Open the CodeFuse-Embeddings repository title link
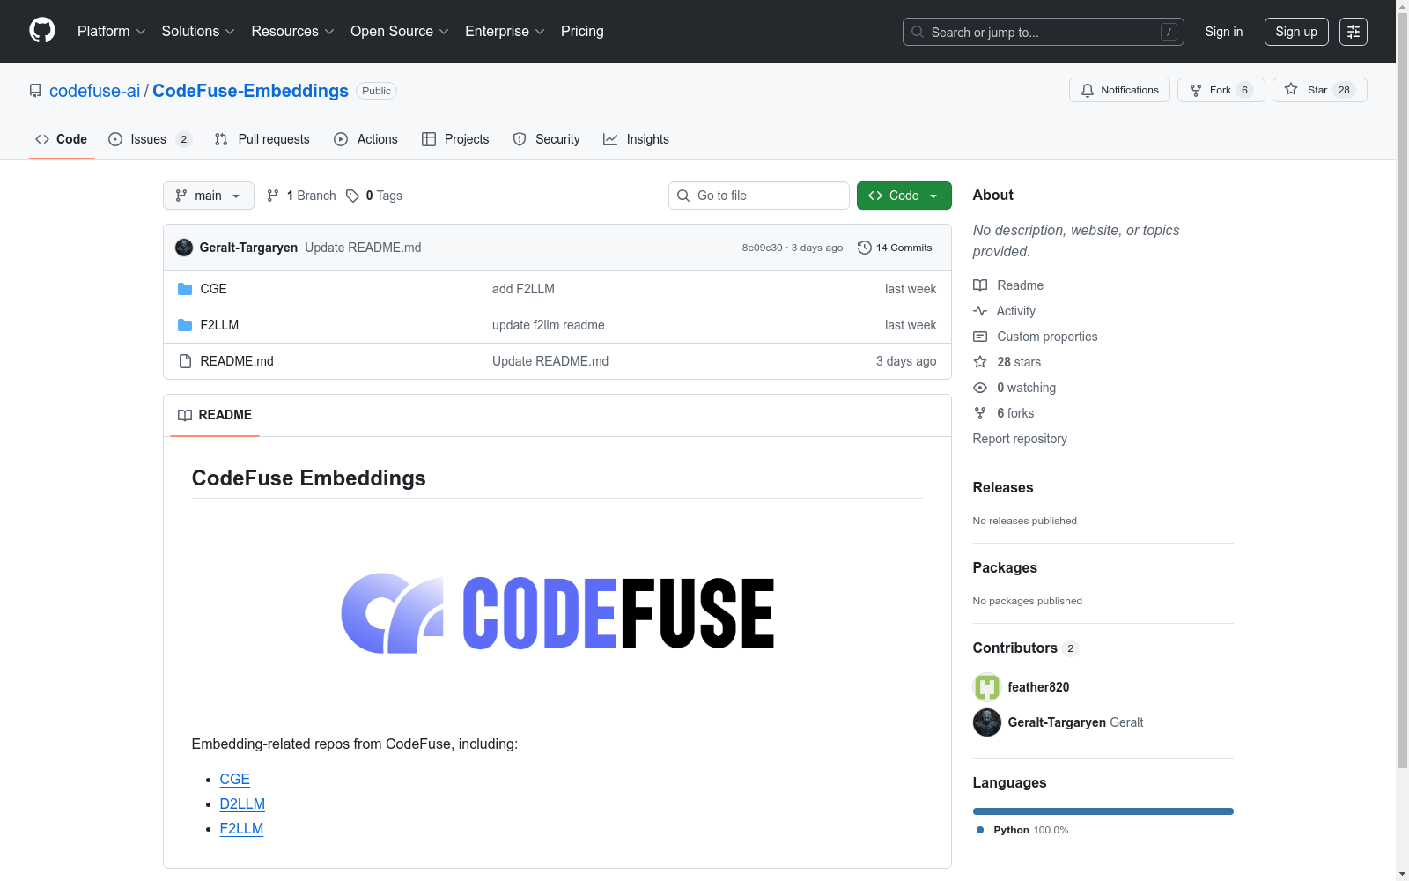 [x=250, y=91]
